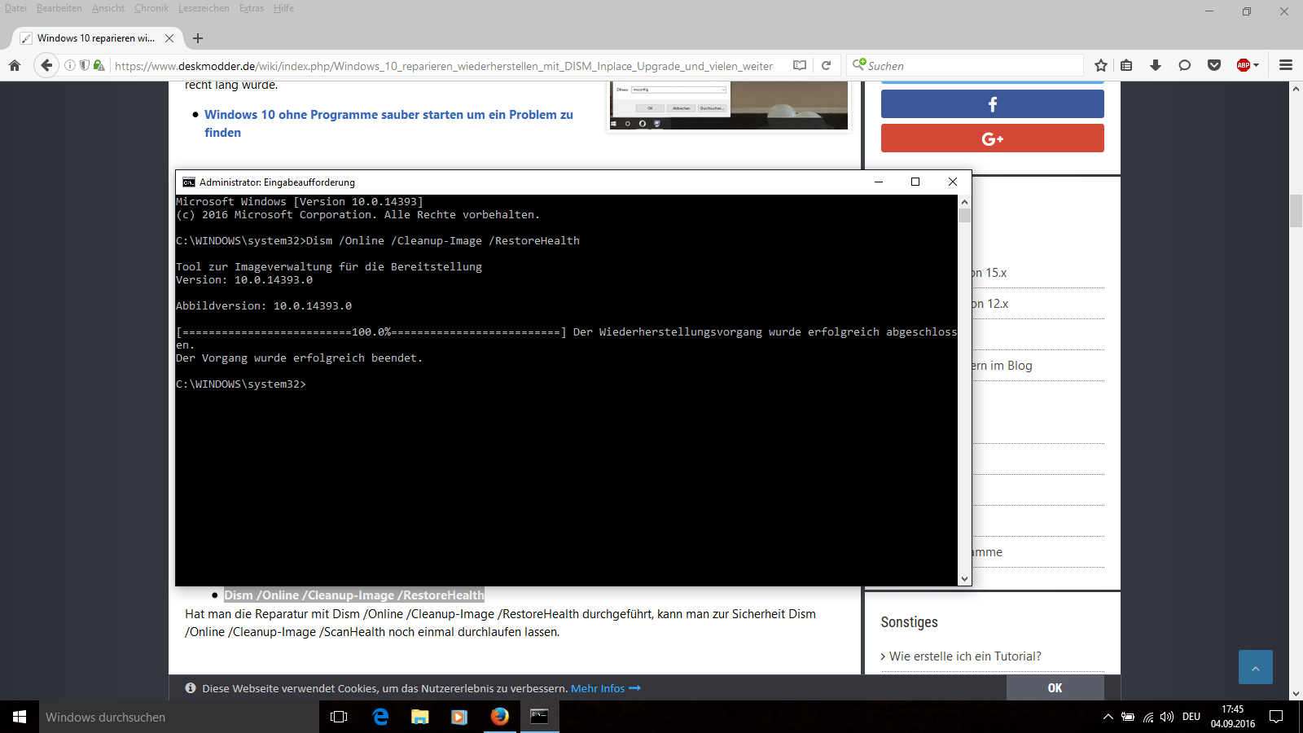Share via the Google+ button
1303x733 pixels.
(x=992, y=138)
